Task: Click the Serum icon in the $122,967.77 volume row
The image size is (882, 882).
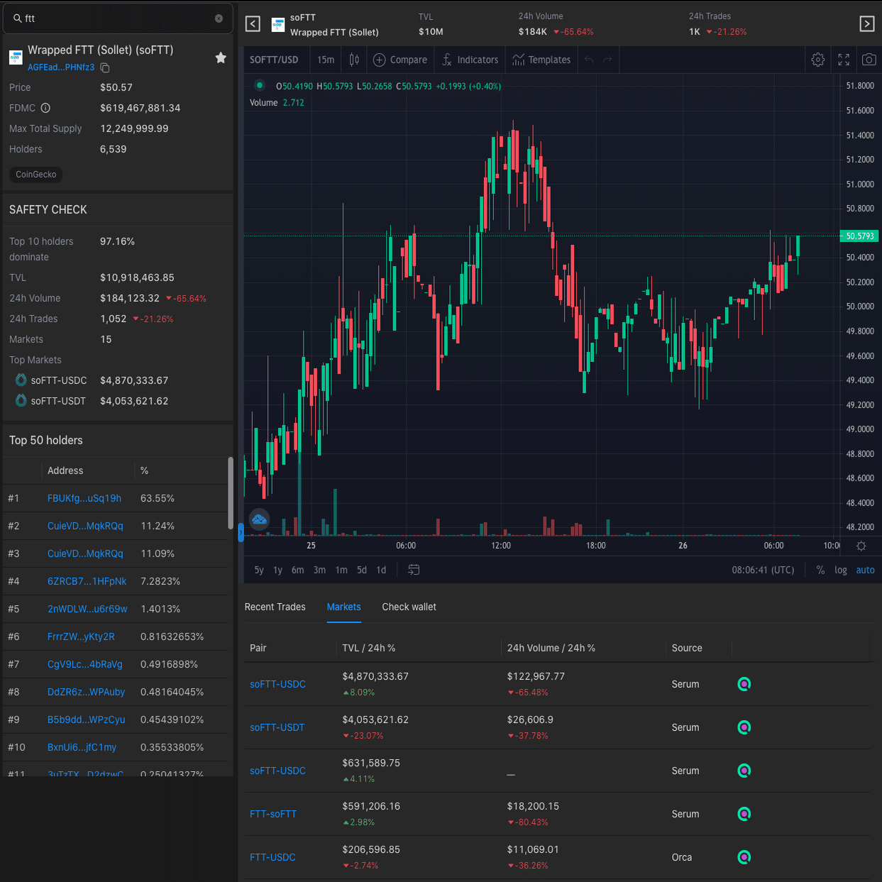Action: (744, 685)
